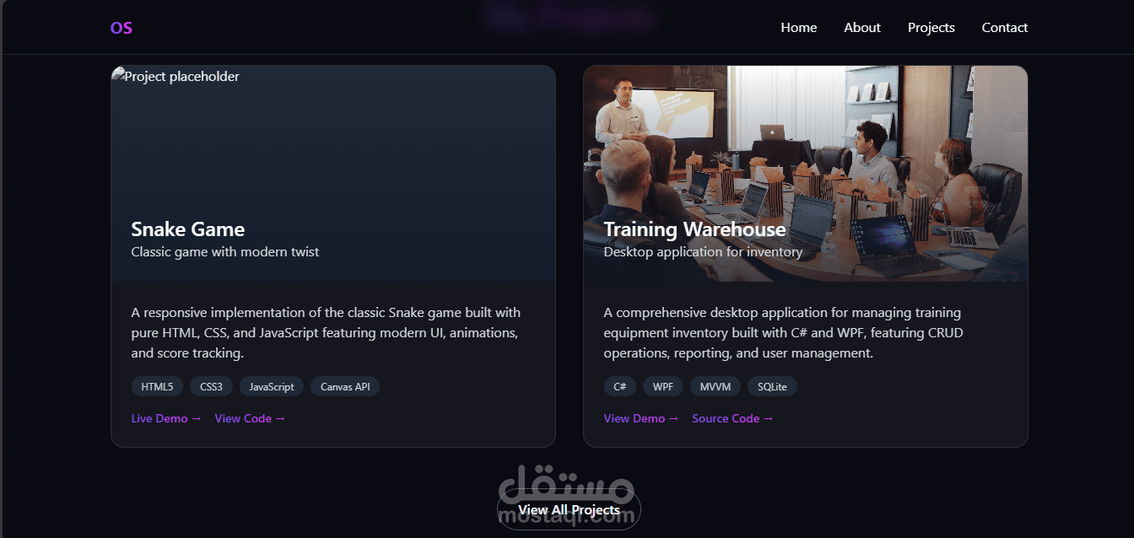
Task: Open Snake Game Live Demo link
Action: point(166,418)
